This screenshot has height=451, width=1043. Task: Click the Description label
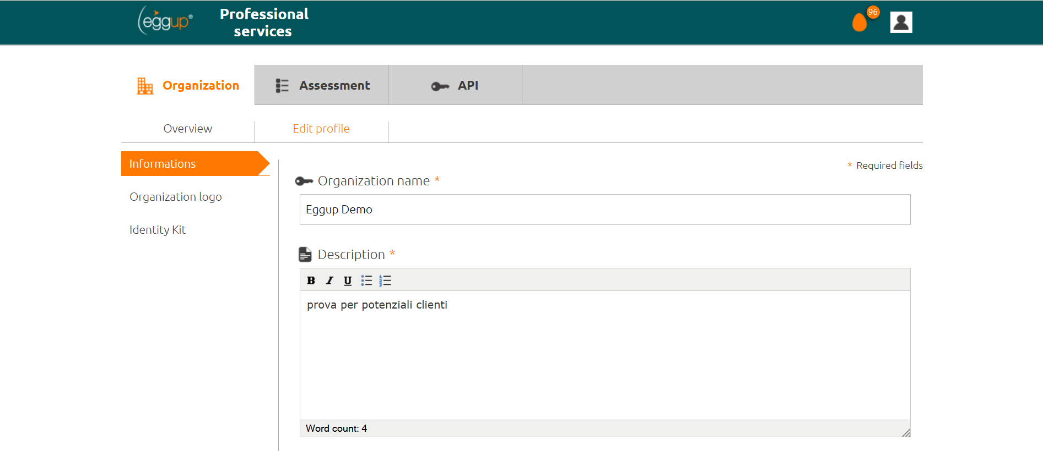point(351,255)
